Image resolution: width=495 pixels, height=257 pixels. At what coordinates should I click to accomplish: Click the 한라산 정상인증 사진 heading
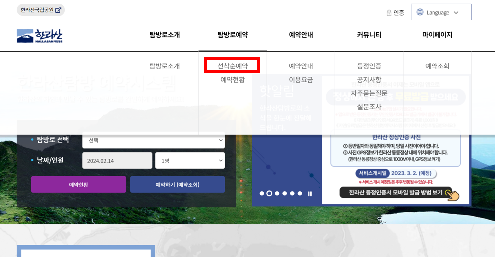[396, 137]
